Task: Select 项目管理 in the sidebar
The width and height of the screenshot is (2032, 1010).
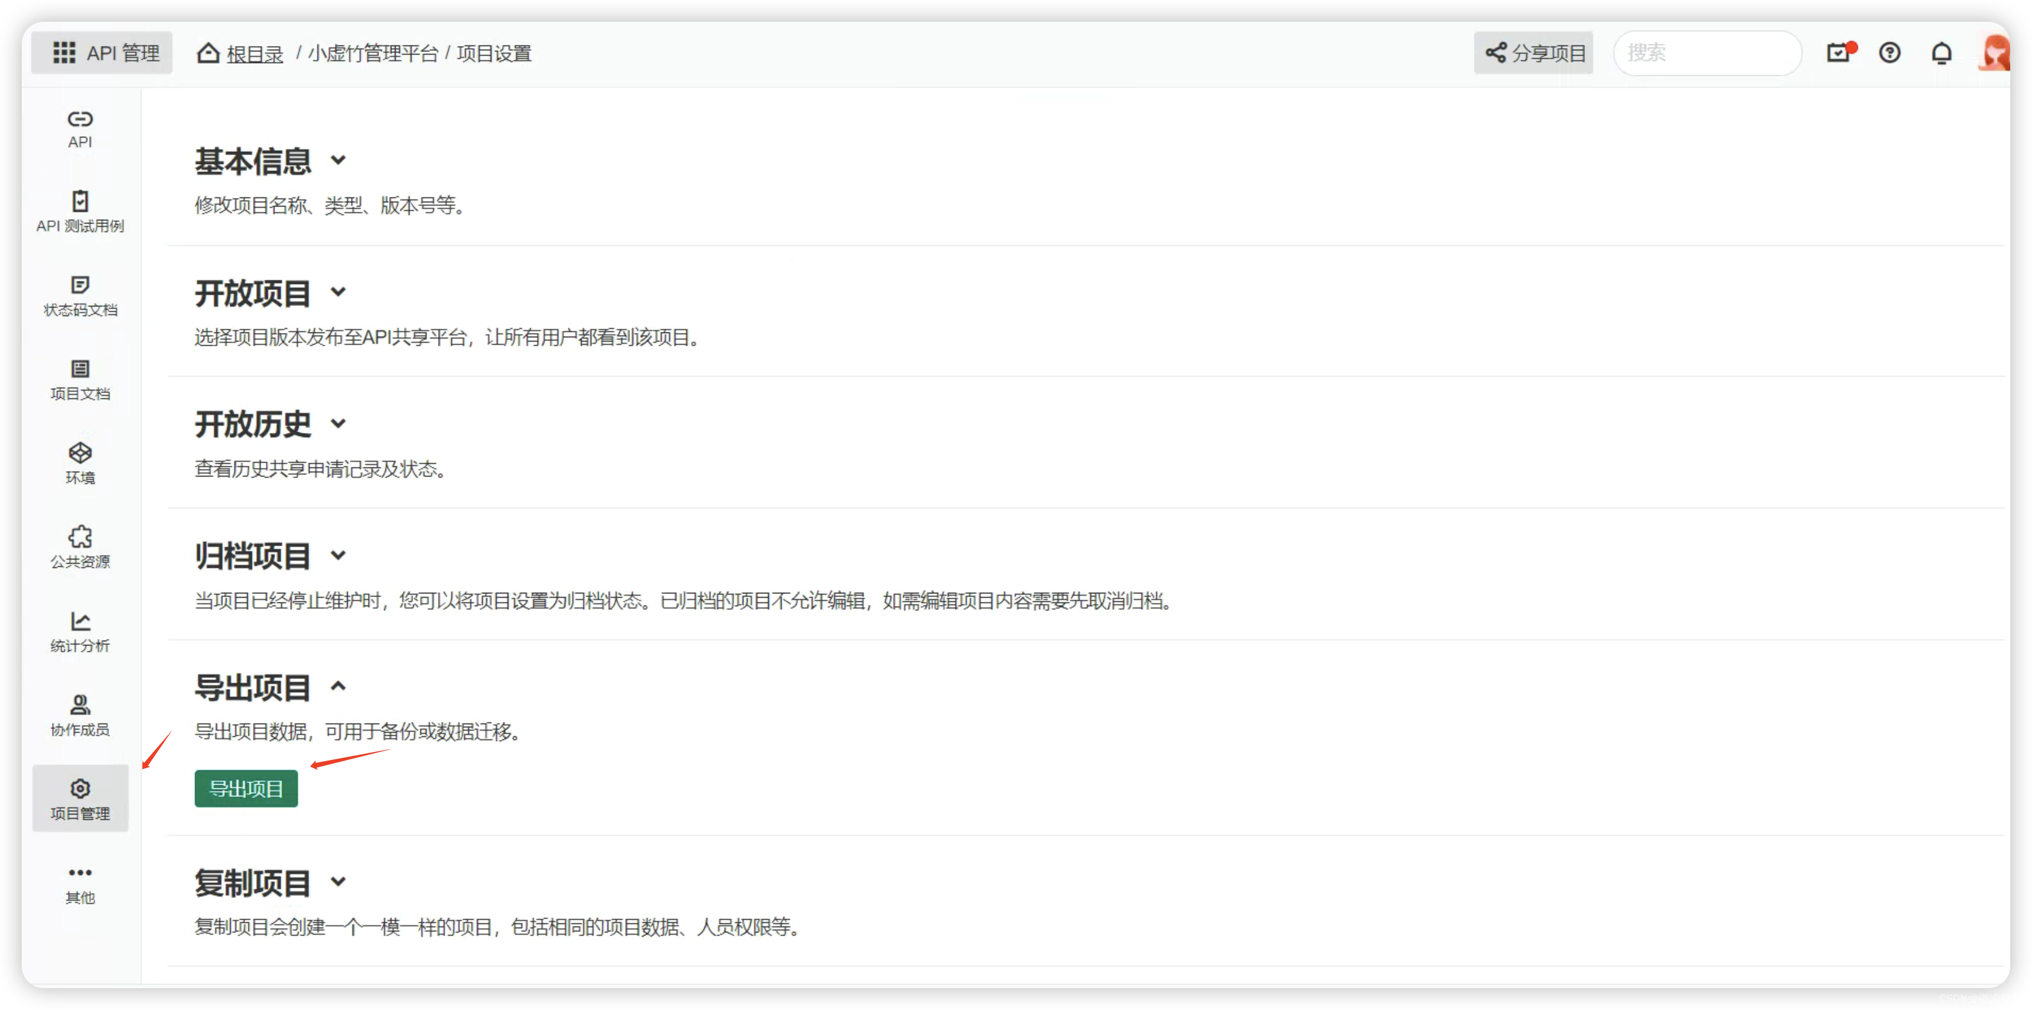Action: (80, 799)
